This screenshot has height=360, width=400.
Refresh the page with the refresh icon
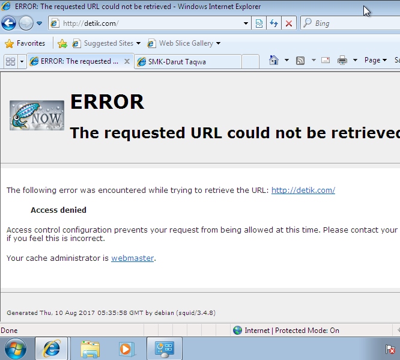click(x=274, y=23)
